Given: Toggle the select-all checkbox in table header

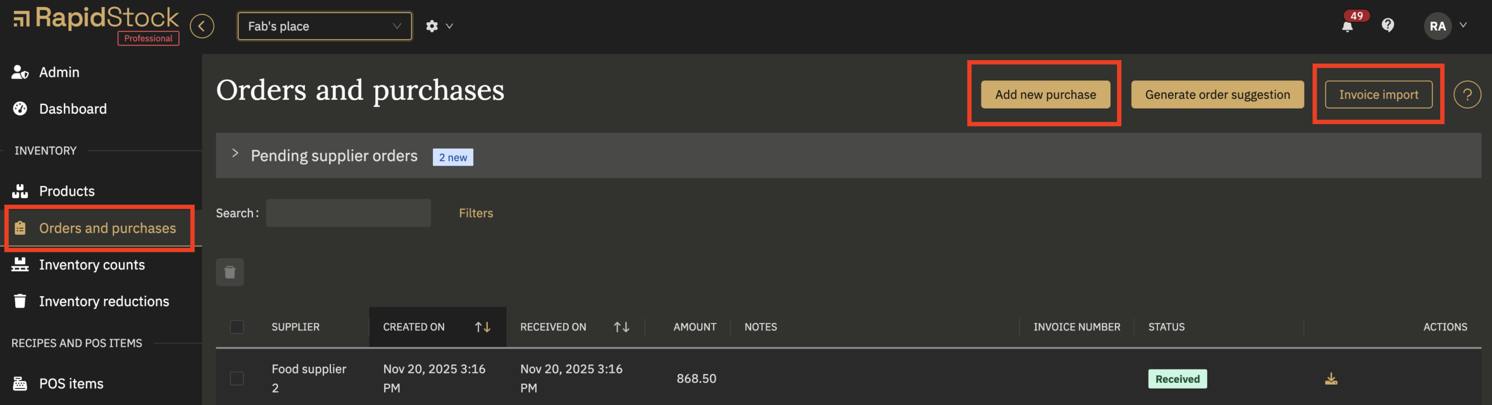Looking at the screenshot, I should tap(237, 327).
